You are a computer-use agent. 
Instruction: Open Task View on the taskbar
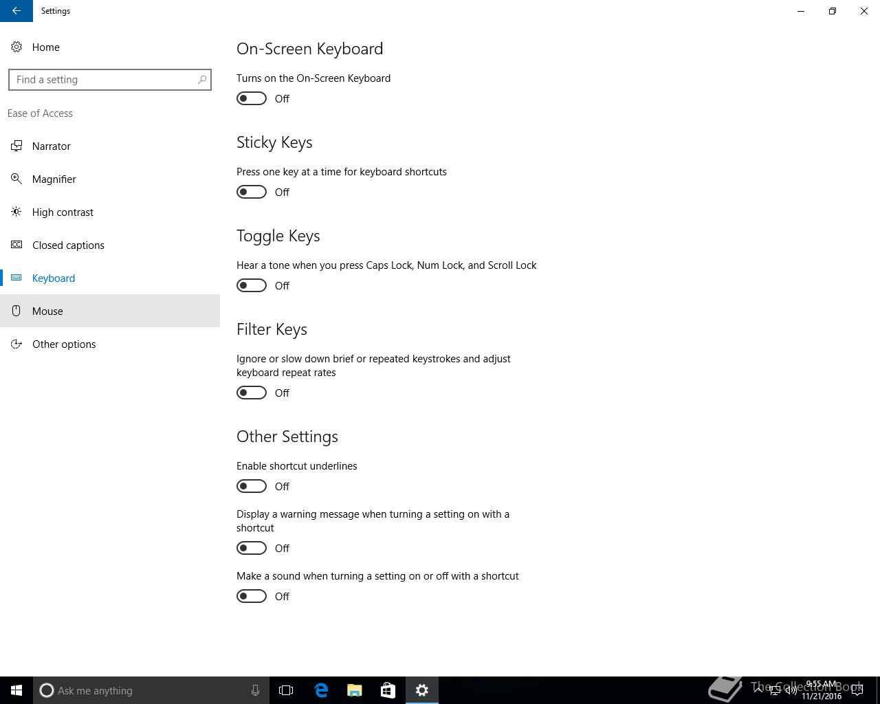[286, 690]
